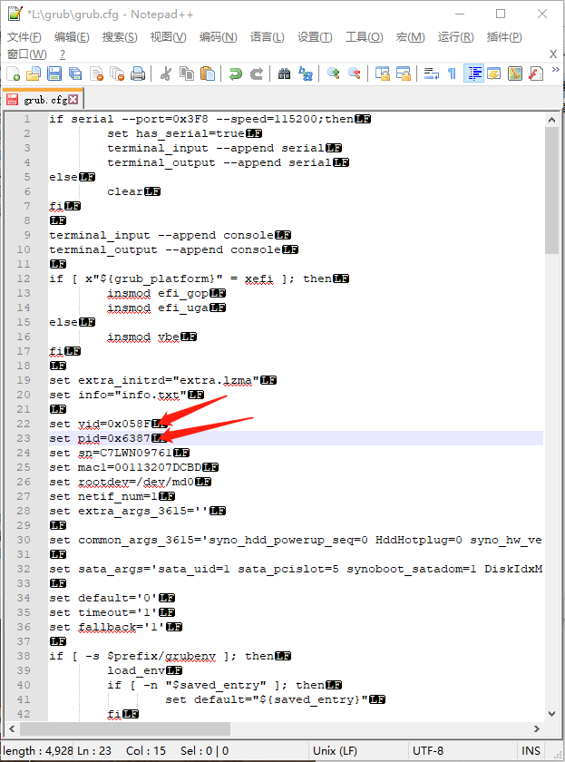Open the 语言(L) menu
This screenshot has height=762, width=565.
268,37
